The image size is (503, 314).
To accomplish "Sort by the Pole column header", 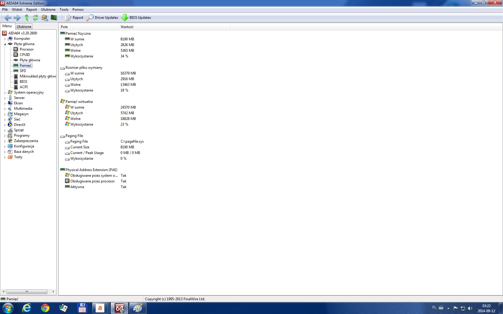I will [89, 27].
